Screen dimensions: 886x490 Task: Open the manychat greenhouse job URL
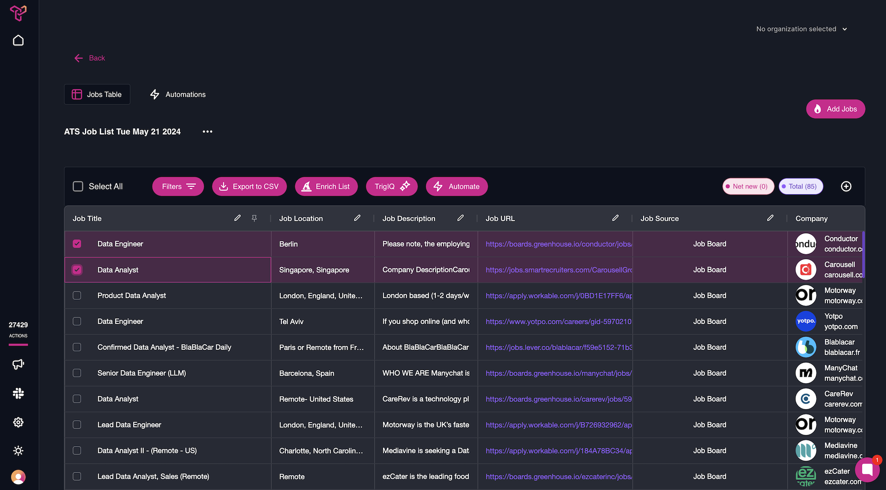coord(559,373)
